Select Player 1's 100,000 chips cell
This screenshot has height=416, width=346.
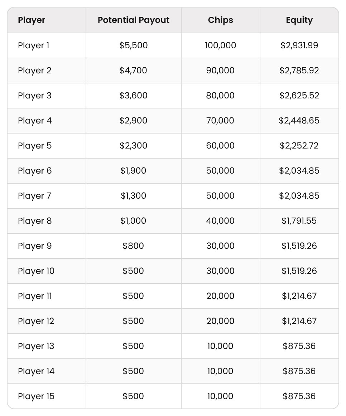pos(220,45)
